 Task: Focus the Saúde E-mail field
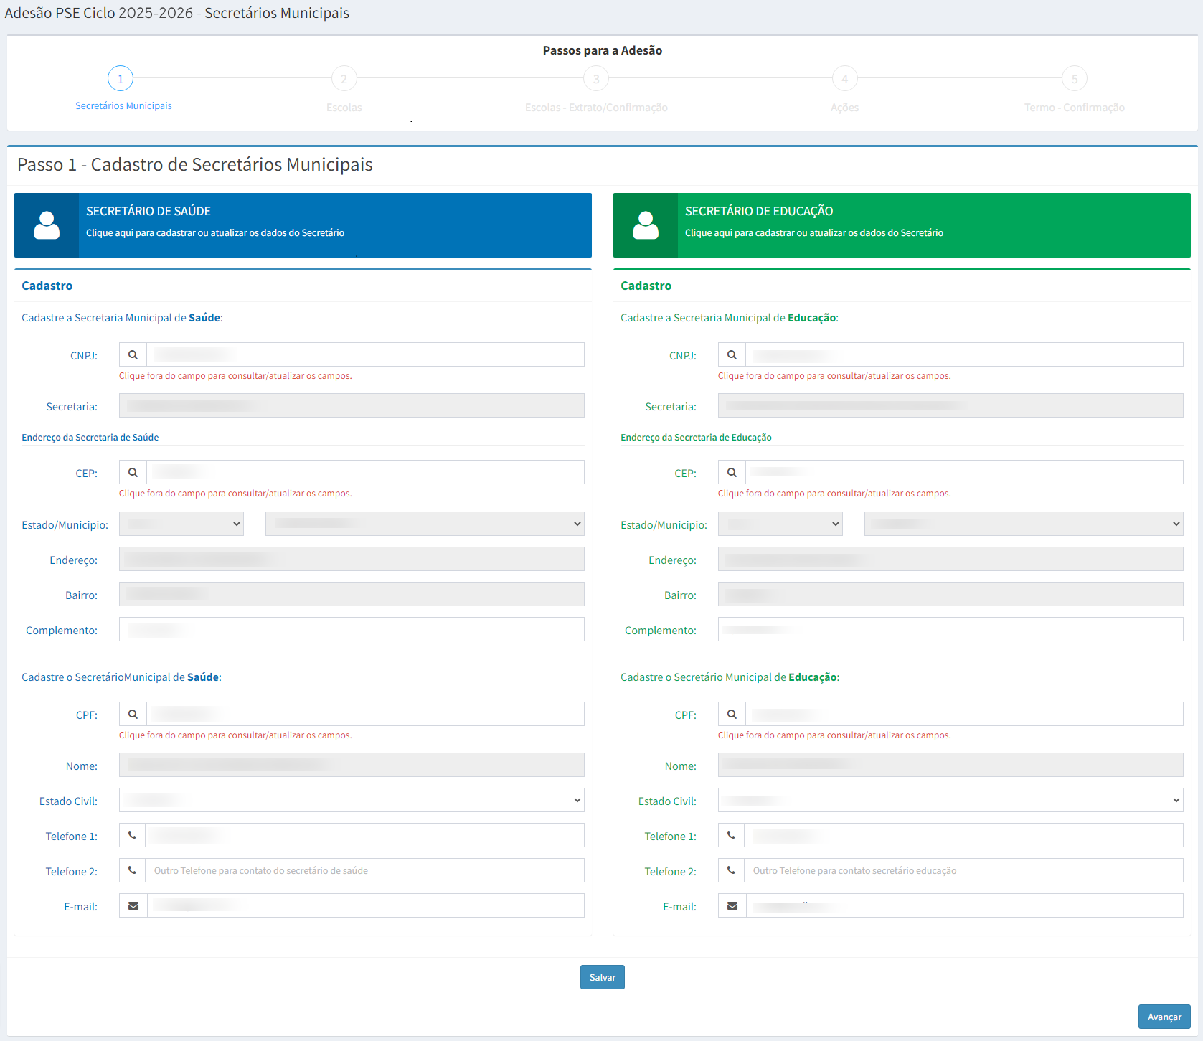(366, 905)
